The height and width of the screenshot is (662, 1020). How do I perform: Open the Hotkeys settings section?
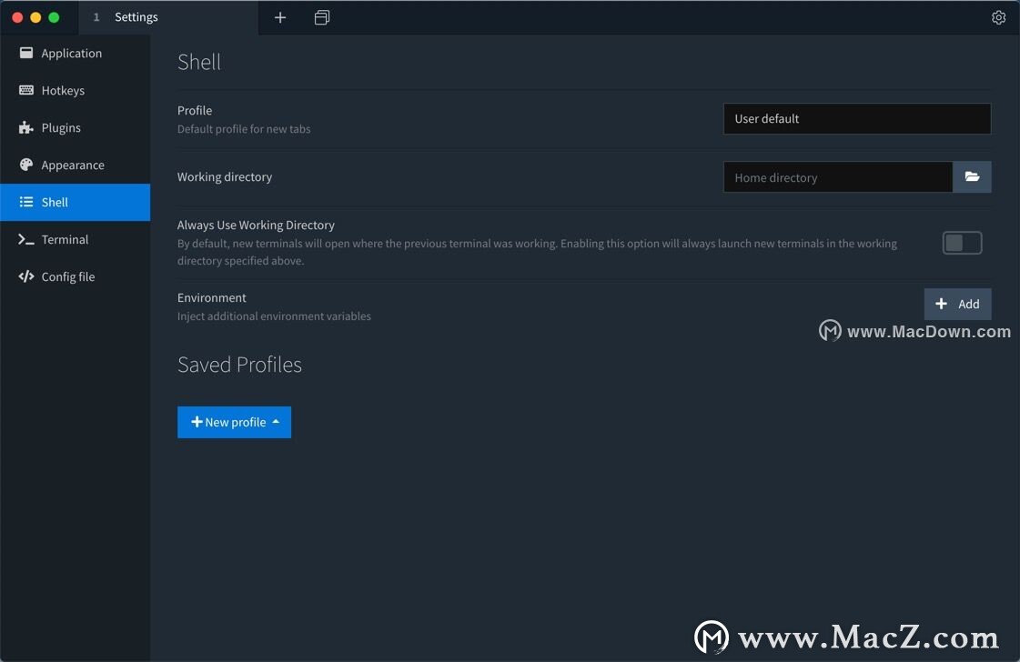(x=75, y=90)
